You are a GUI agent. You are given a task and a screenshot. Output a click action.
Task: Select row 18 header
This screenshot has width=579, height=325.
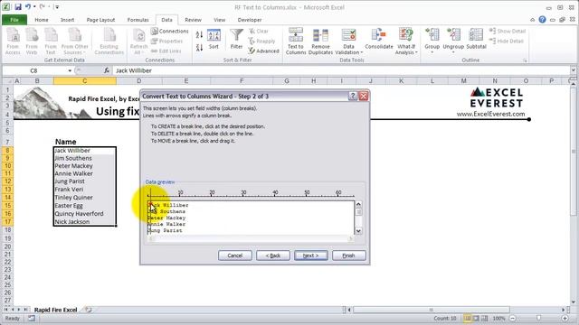7,230
